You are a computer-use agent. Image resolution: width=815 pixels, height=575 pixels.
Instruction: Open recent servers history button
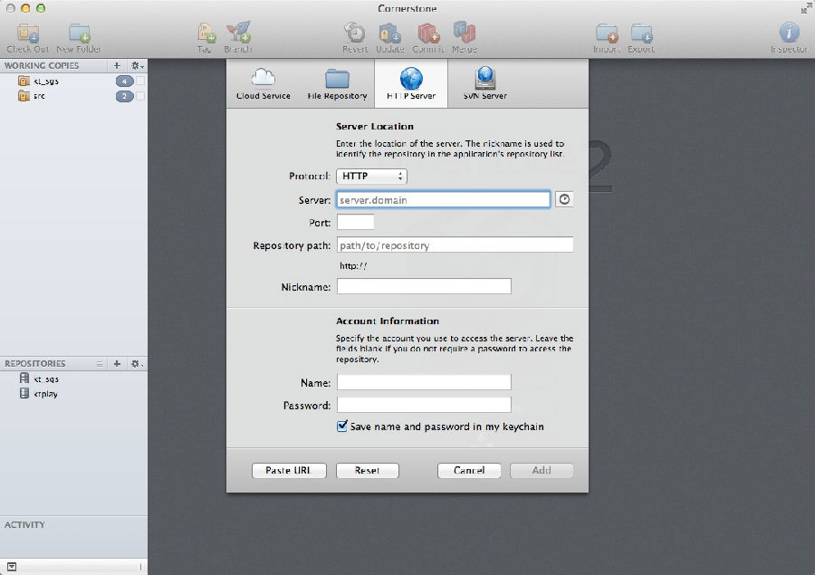click(564, 199)
